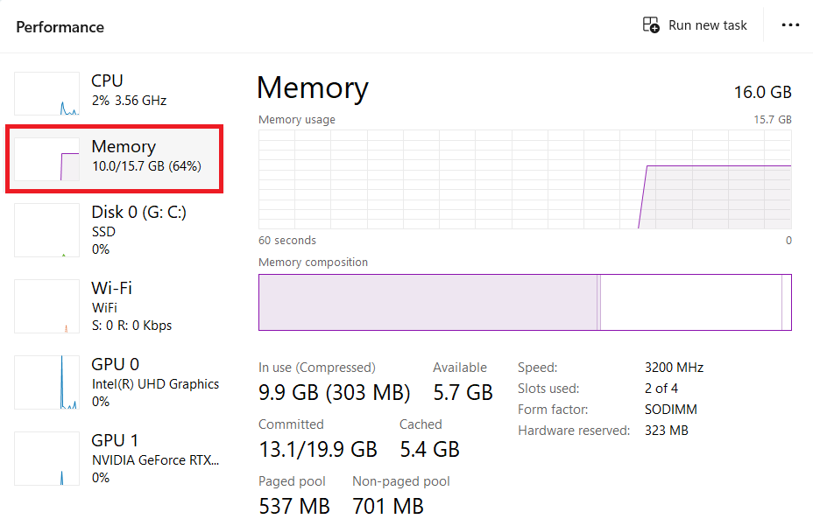Screen dimensions: 813x526
Task: Select the GPU 0 mini graph thumbnail
Action: click(x=47, y=382)
